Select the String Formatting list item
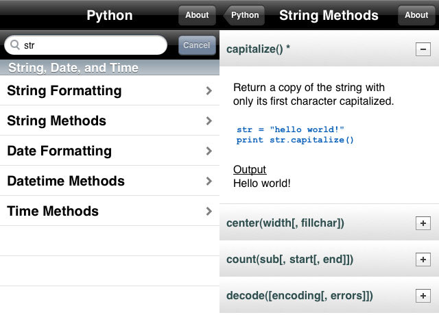 point(110,90)
